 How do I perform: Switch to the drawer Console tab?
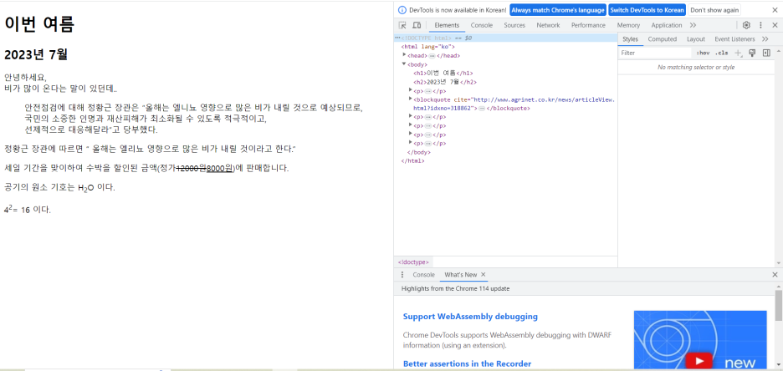pos(423,275)
